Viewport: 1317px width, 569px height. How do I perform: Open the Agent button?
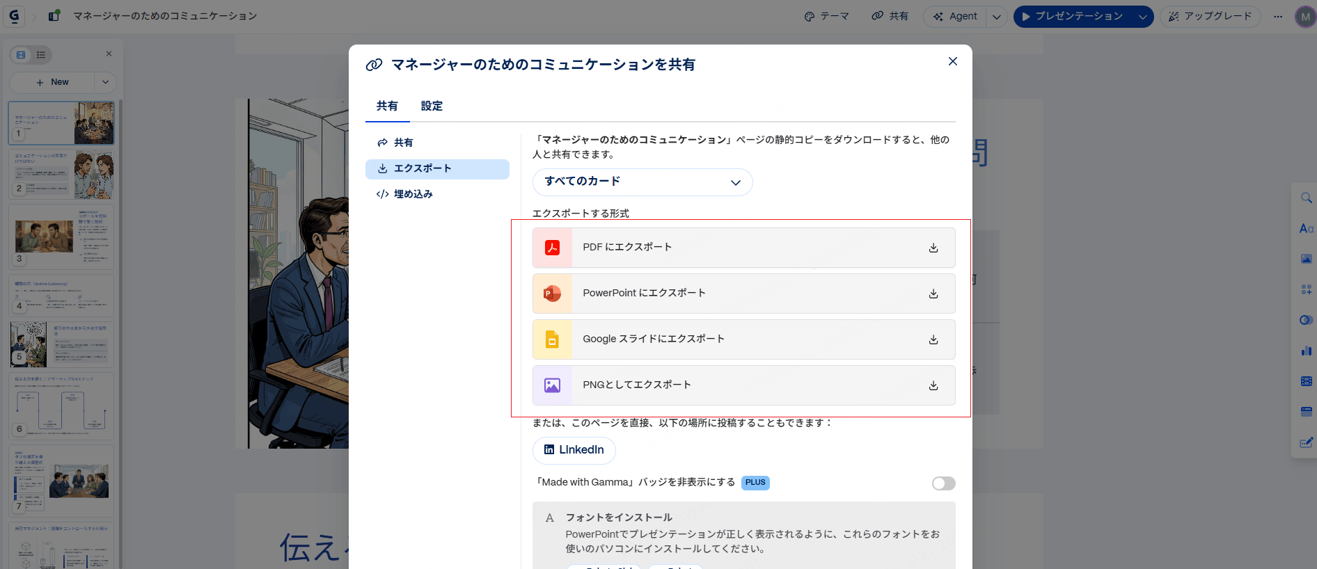click(955, 16)
